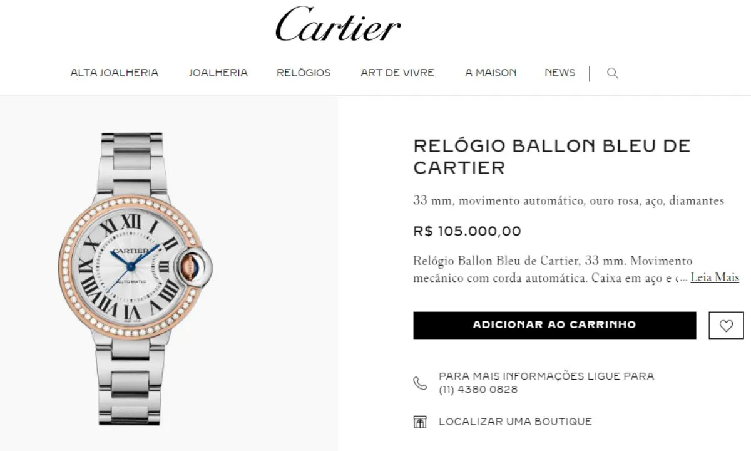Click Adicionar ao Carrinho button
Viewport: 751px width, 451px height.
(554, 325)
